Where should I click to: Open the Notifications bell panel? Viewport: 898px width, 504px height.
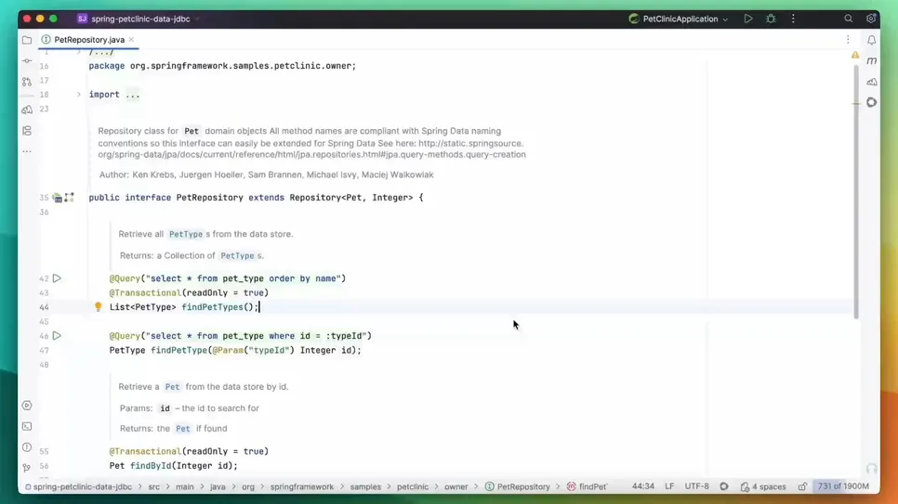click(x=871, y=40)
